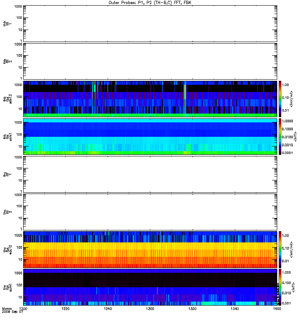This screenshot has width=300, height=320.
Task: Click the '0.0100' color bar value
Action: click(x=287, y=137)
